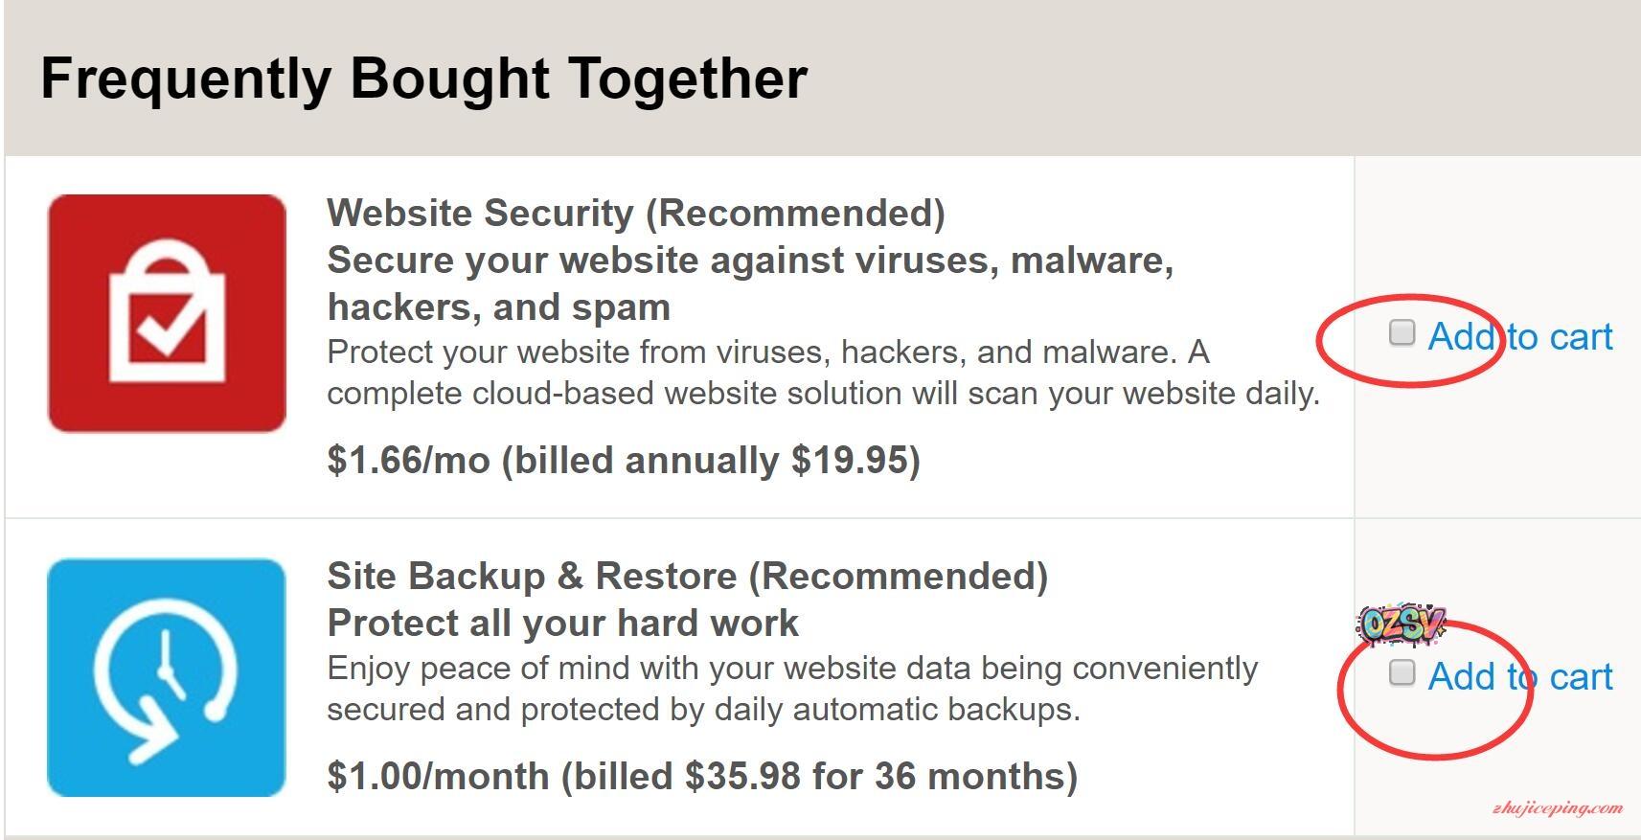Click the white checkmark inside the padlock

[169, 328]
